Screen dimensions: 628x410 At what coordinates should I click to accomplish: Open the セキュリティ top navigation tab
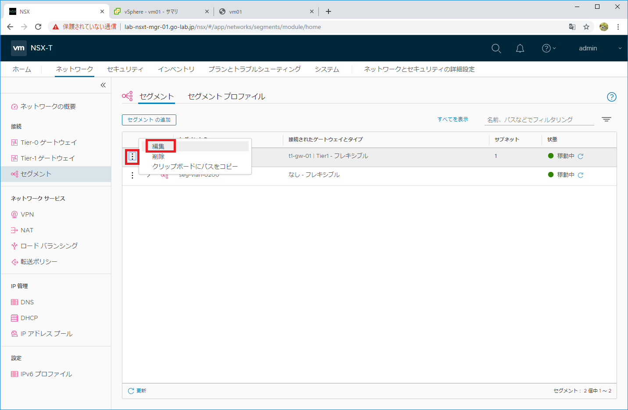[x=125, y=69]
